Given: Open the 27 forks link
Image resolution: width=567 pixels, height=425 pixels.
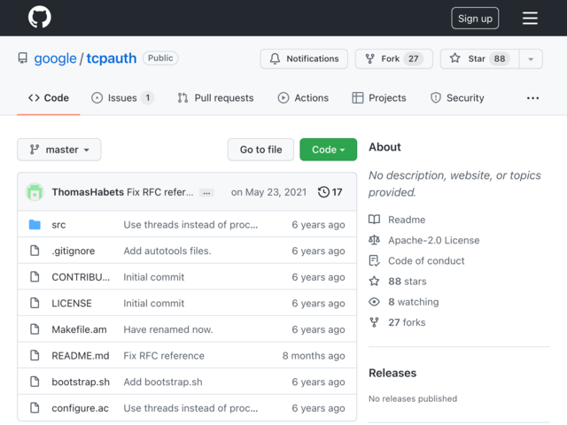Looking at the screenshot, I should 407,322.
